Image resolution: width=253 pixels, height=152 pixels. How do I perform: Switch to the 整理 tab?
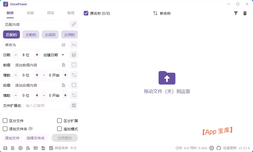pyautogui.click(x=71, y=13)
